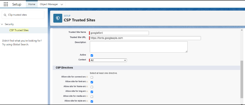Click the page vertical scrollbar thumb
This screenshot has width=245, height=105.
coord(242,79)
